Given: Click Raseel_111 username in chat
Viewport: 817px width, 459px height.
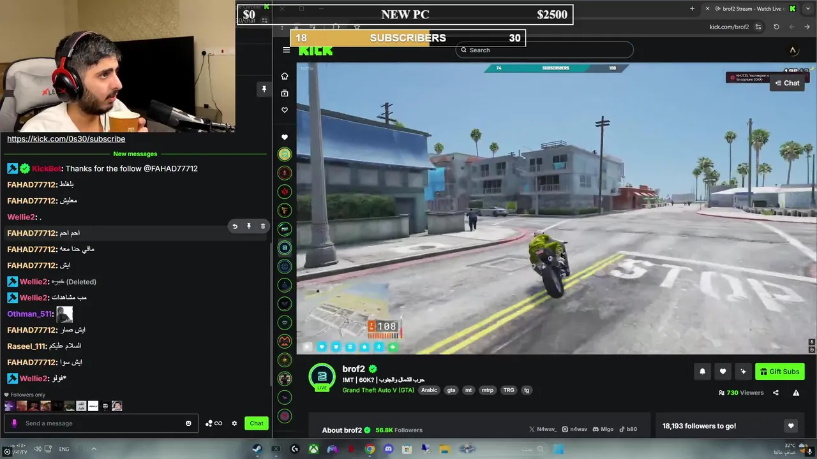Looking at the screenshot, I should pyautogui.click(x=26, y=346).
